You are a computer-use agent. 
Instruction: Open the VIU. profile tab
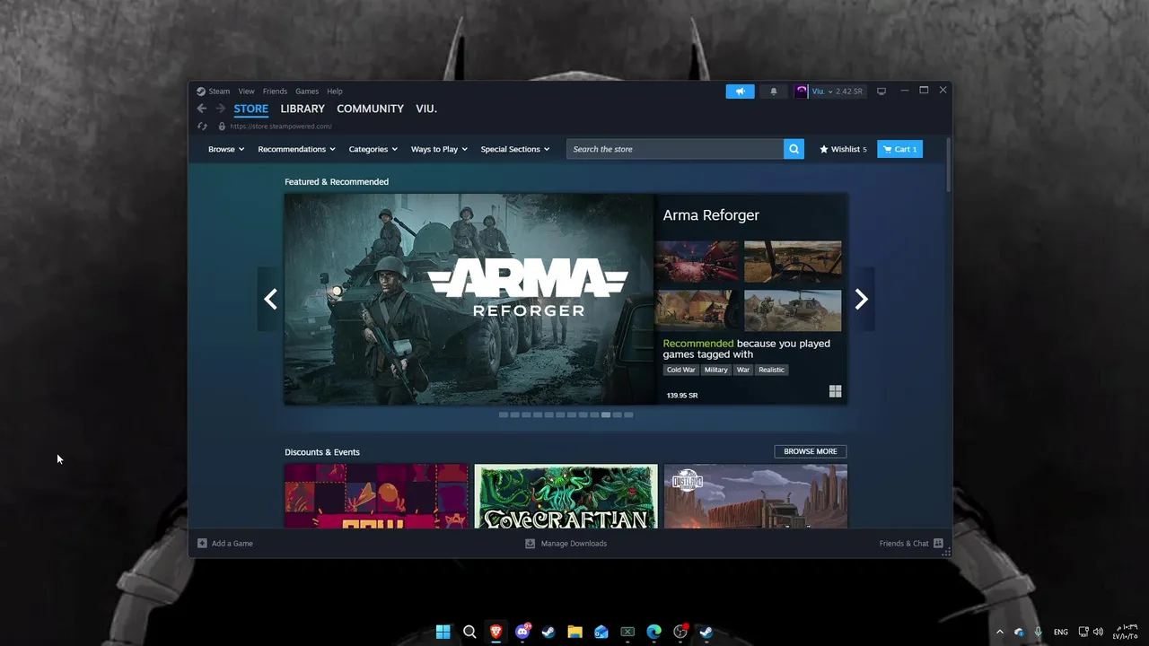coord(426,109)
